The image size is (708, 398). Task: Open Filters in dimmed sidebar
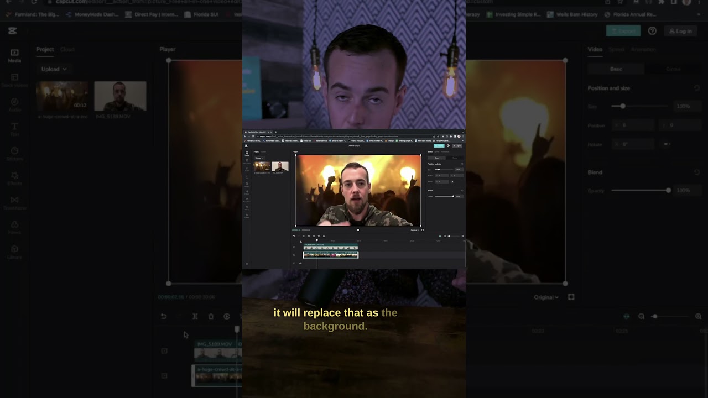click(x=14, y=227)
